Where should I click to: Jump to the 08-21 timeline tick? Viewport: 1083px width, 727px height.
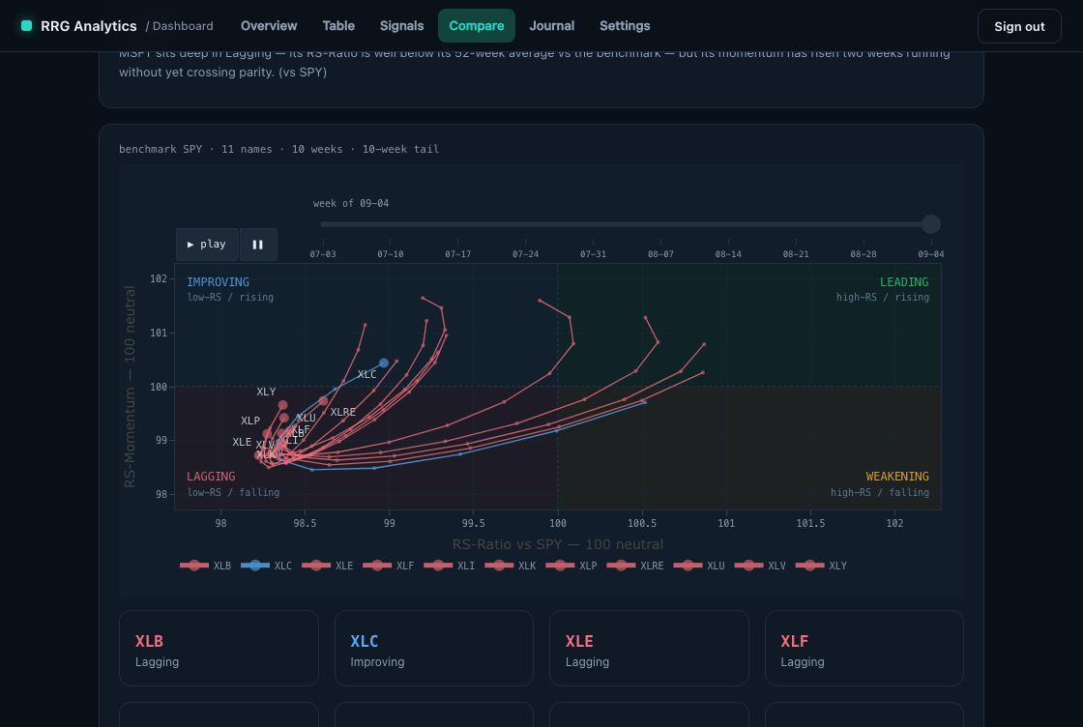point(796,254)
